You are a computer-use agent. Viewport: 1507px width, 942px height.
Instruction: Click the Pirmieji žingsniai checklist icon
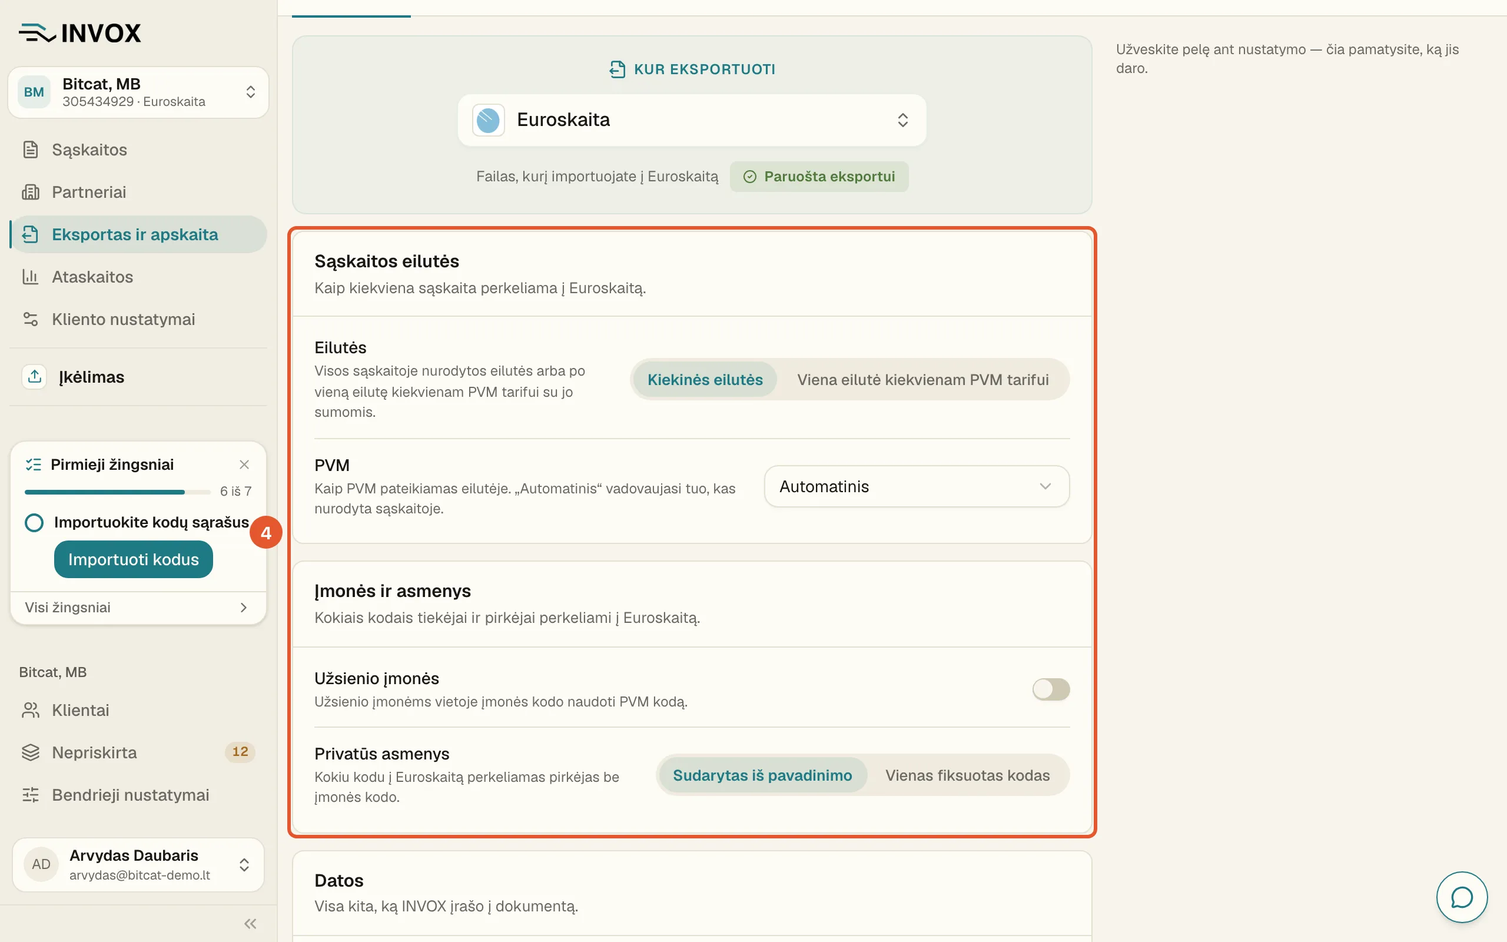[33, 464]
